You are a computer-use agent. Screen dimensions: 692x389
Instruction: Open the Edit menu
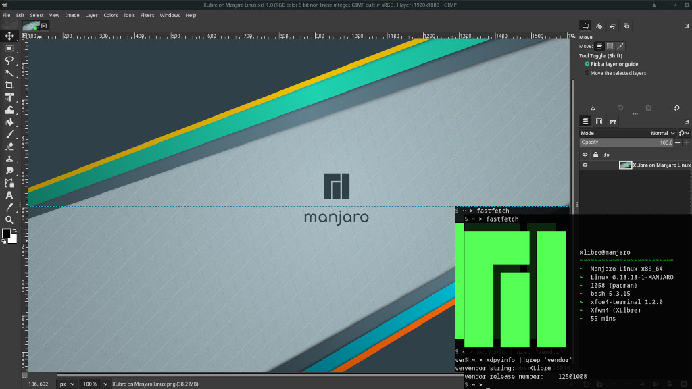[x=20, y=15]
